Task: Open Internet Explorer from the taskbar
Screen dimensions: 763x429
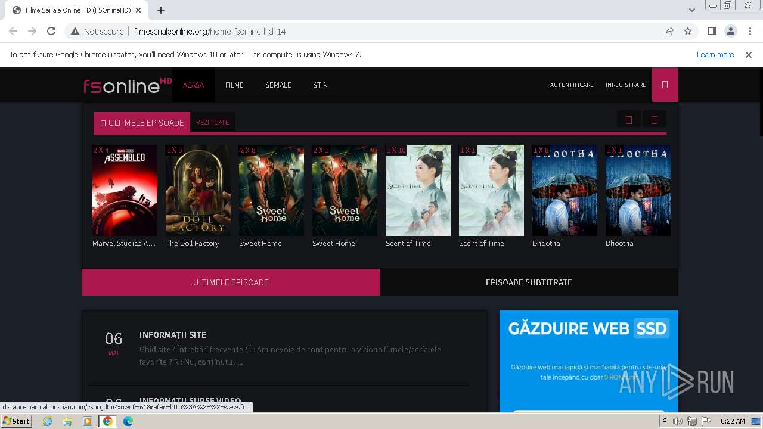Action: (x=48, y=421)
